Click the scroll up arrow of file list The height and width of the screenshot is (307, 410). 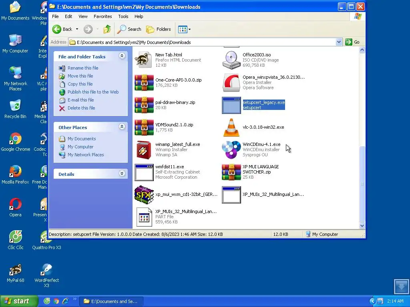(x=362, y=50)
